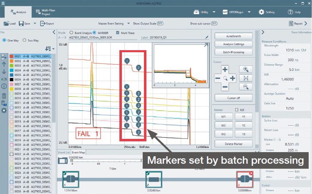Click the Load file icon

(x=9, y=24)
